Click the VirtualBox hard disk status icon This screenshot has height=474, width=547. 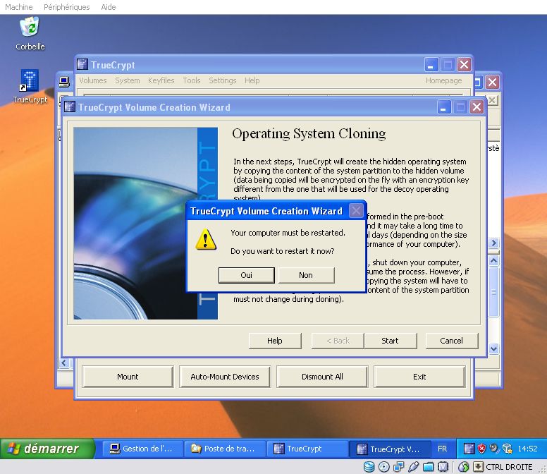369,467
